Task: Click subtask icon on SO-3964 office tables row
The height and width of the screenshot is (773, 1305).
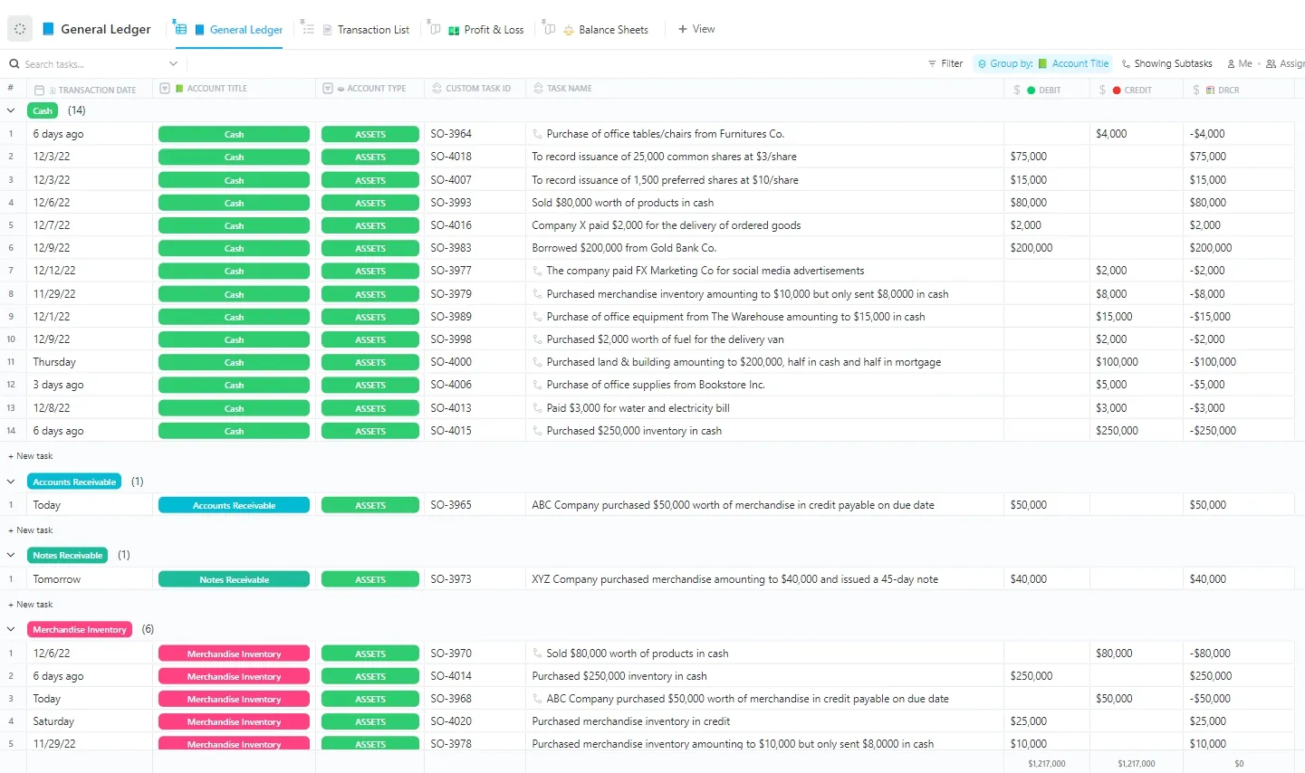Action: click(538, 134)
